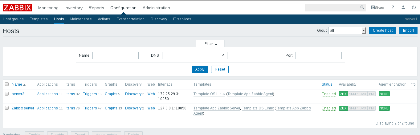Open Triggers for server3

pyautogui.click(x=90, y=94)
